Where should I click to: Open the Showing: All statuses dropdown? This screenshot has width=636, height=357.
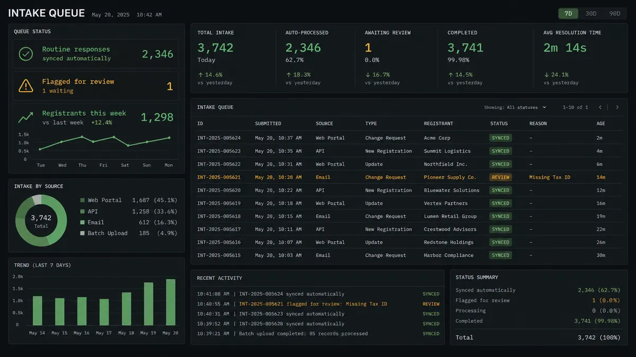coord(515,107)
